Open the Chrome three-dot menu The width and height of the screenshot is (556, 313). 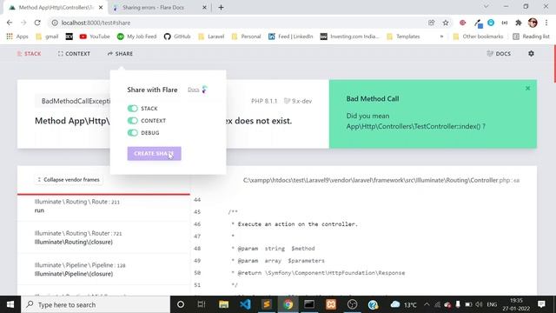click(546, 23)
